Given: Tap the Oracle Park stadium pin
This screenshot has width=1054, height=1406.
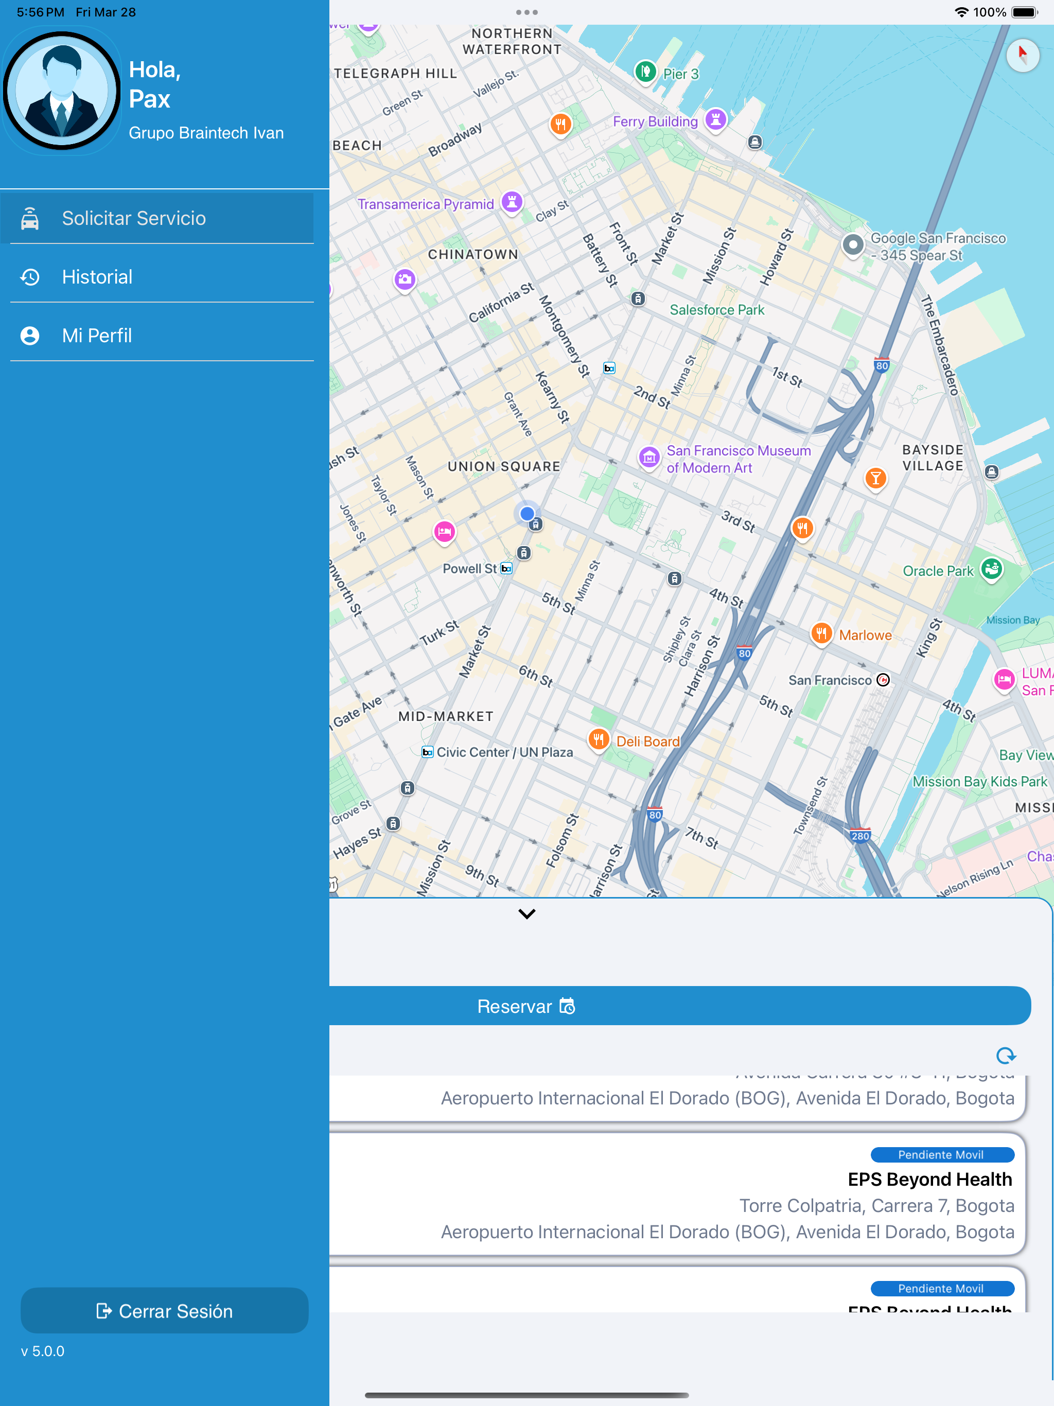Looking at the screenshot, I should click(992, 570).
